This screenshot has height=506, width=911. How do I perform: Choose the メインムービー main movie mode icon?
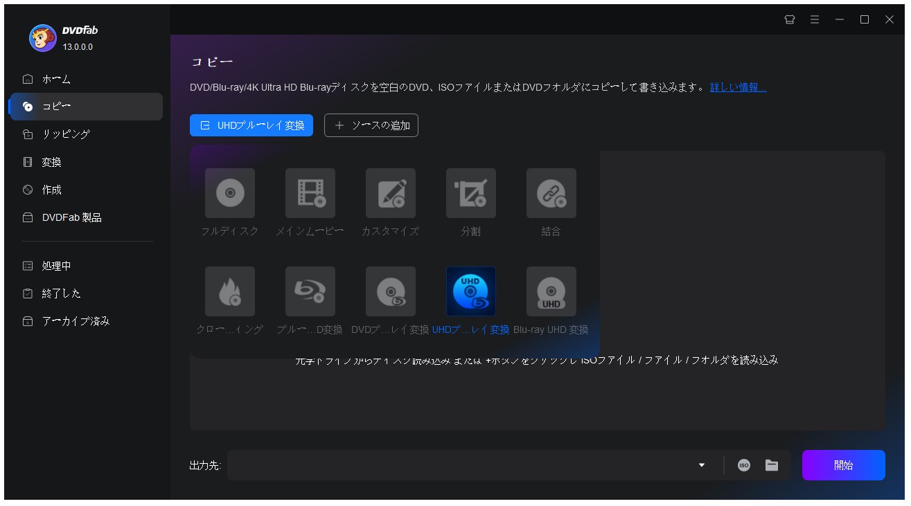[310, 193]
